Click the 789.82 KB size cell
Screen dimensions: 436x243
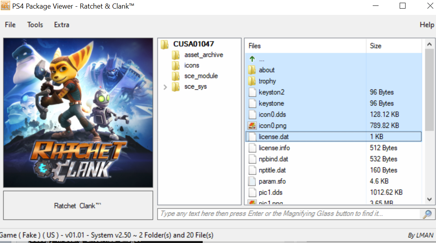pos(384,125)
